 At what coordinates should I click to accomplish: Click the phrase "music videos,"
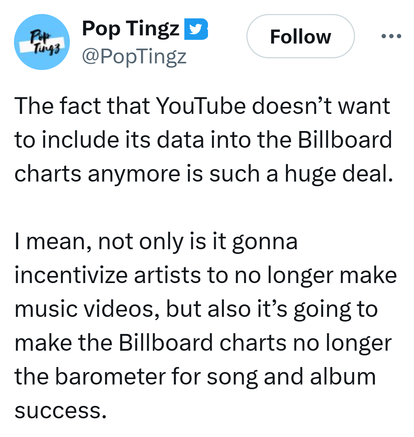pyautogui.click(x=87, y=309)
